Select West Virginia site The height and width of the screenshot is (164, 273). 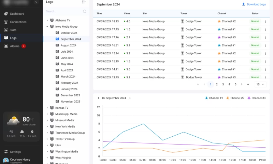pyautogui.click(x=63, y=158)
